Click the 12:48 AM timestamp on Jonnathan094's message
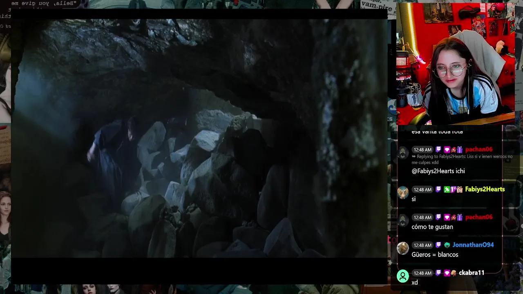The width and height of the screenshot is (523, 294). 422,245
